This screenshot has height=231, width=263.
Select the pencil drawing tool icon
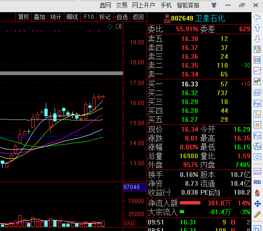257,214
